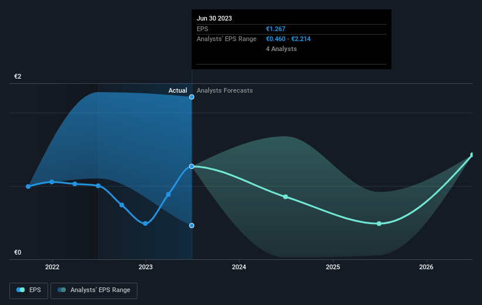
Task: Toggle the Analysts' EPS Range legend
Action: tap(94, 290)
